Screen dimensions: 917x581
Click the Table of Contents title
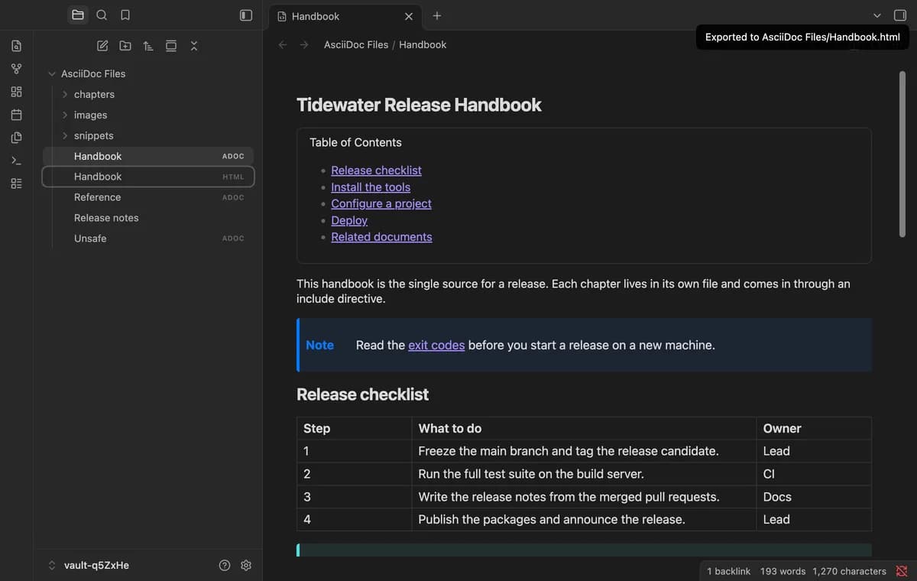pos(355,142)
